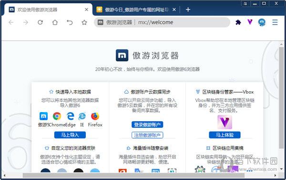286x180 pixels.
Task: Select the Firefox import icon
Action: click(x=95, y=116)
